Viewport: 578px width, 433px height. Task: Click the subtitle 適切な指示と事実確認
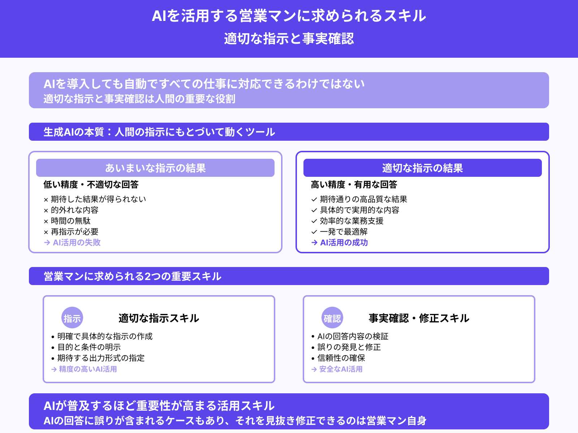pyautogui.click(x=289, y=39)
